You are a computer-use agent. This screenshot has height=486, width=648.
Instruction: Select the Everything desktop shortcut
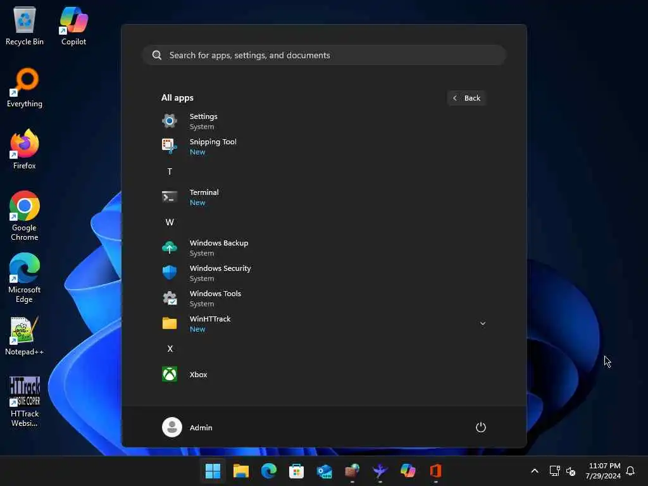pos(25,87)
